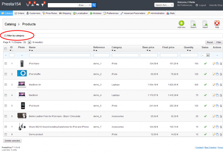
Task: Open the new customers notification icon
Action: [x=32, y=5]
